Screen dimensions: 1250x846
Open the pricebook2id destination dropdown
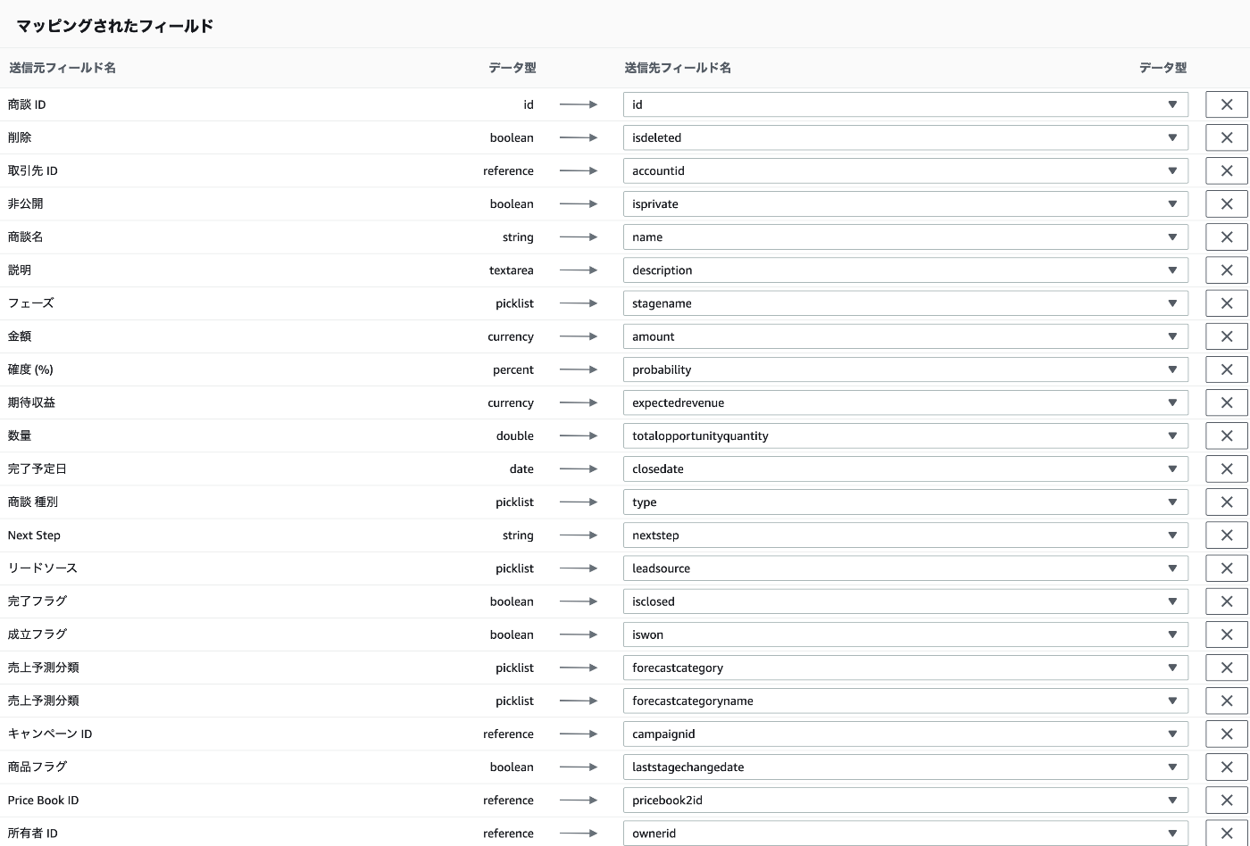pyautogui.click(x=905, y=800)
